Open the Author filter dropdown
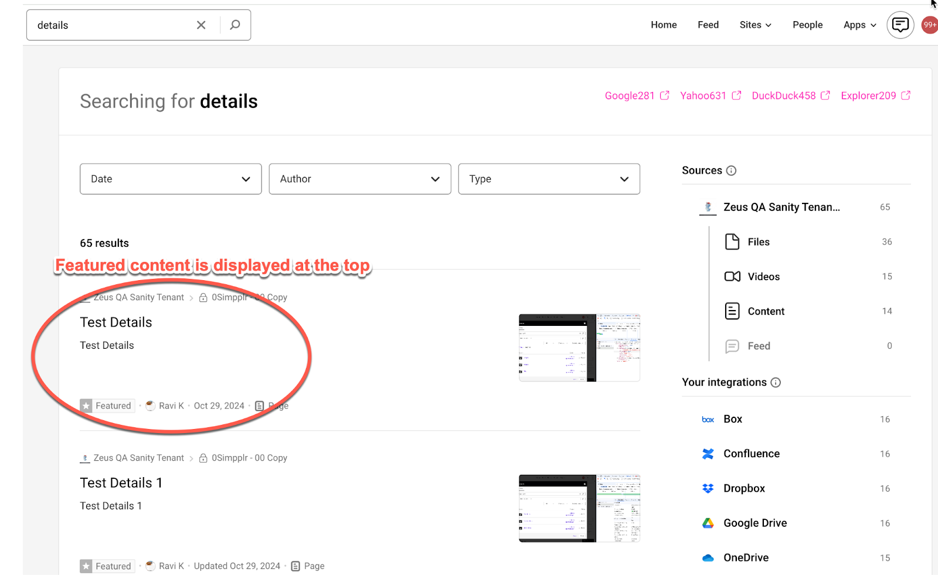938x575 pixels. tap(359, 179)
